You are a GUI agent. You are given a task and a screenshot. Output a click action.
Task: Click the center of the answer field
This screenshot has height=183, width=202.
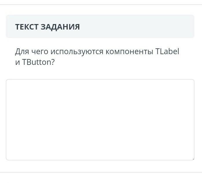coord(100,120)
